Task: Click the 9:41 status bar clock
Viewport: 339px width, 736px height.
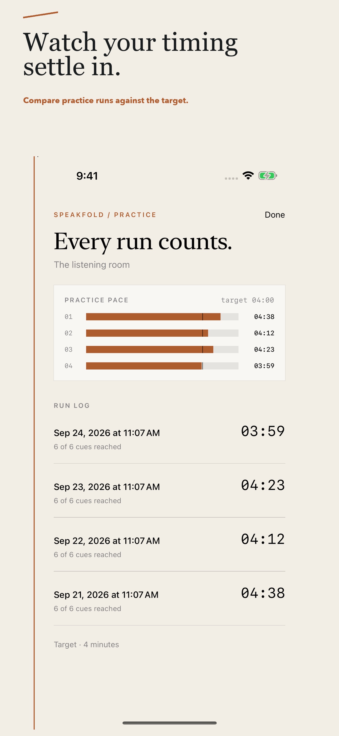Action: tap(87, 176)
